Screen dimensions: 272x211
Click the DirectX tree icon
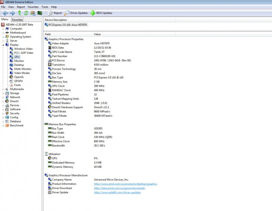tap(7, 101)
